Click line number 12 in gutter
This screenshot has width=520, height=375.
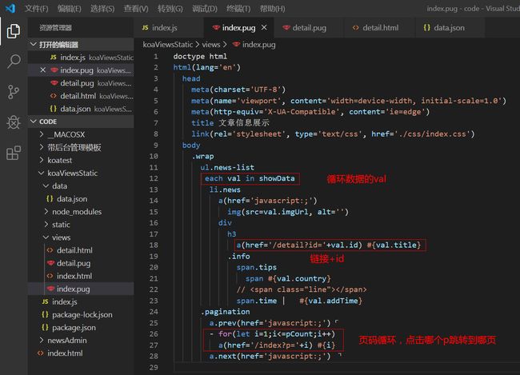pyautogui.click(x=154, y=178)
